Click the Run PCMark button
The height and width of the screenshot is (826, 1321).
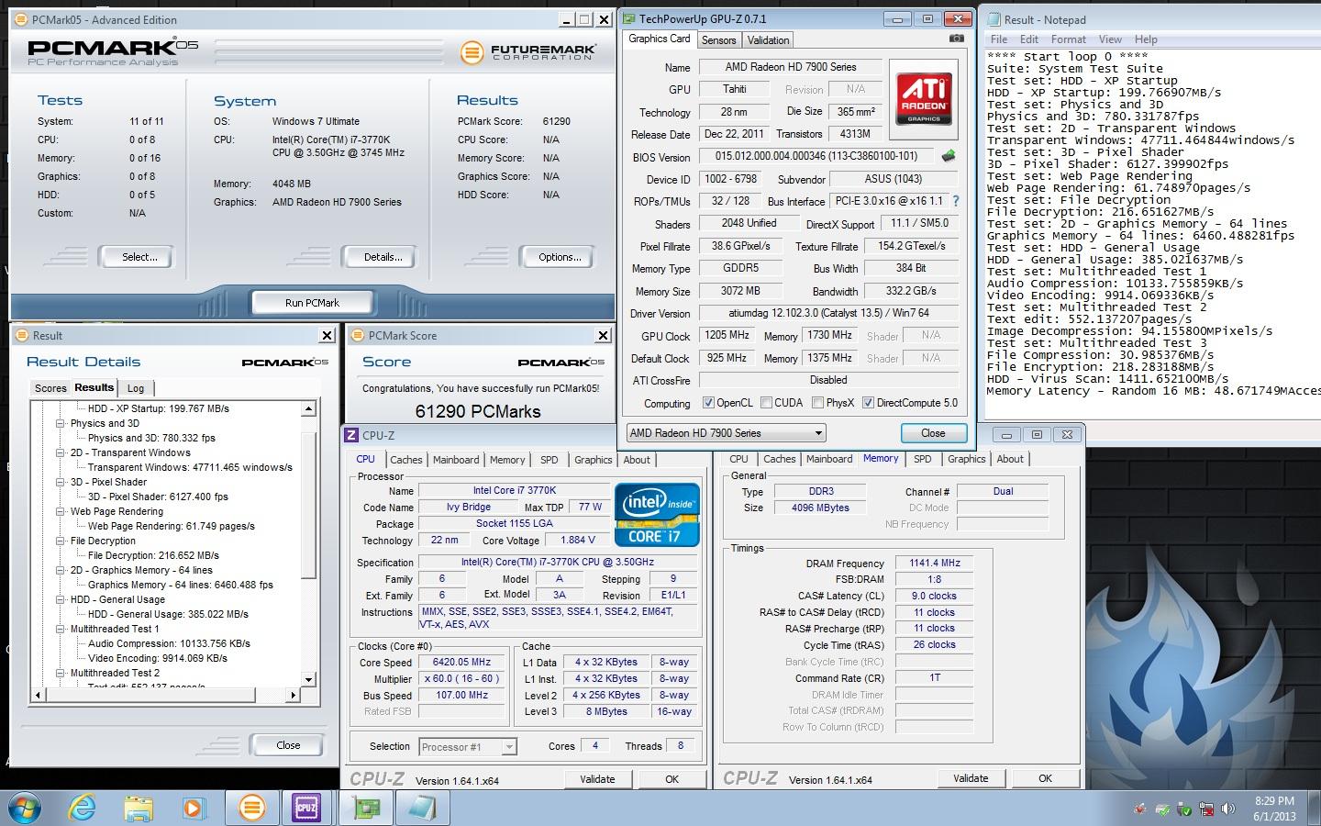point(312,303)
